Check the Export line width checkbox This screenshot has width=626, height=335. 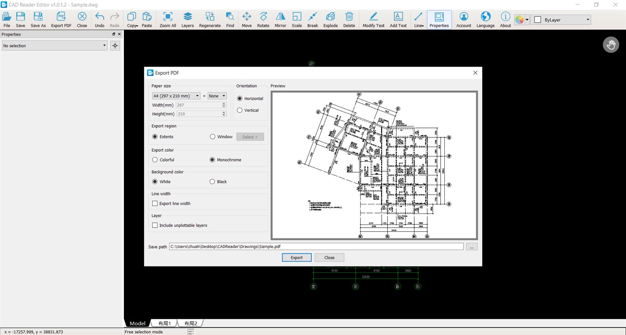(155, 203)
